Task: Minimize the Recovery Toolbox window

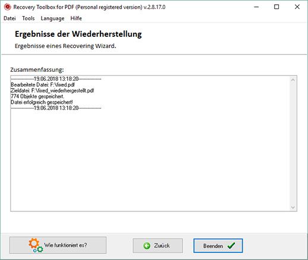Action: tap(256, 7)
